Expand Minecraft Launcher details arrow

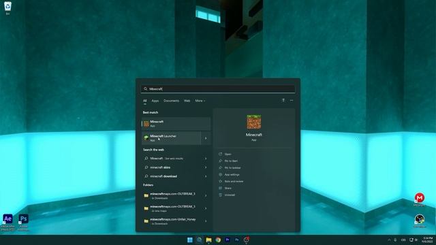coord(206,138)
